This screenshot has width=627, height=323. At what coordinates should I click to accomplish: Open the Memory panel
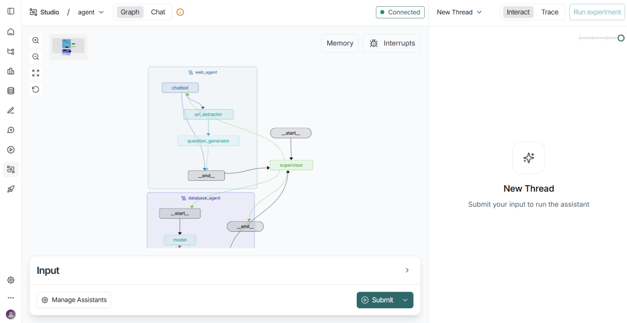(x=340, y=44)
